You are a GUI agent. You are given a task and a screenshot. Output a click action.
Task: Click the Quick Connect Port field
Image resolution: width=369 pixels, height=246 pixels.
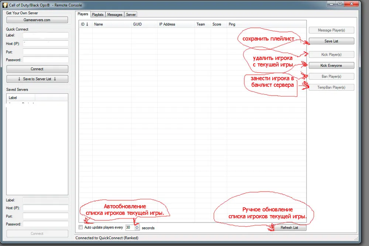click(x=46, y=52)
